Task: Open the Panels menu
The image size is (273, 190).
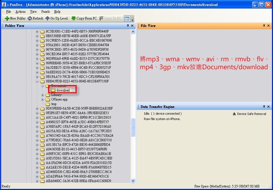Action: 45,11
